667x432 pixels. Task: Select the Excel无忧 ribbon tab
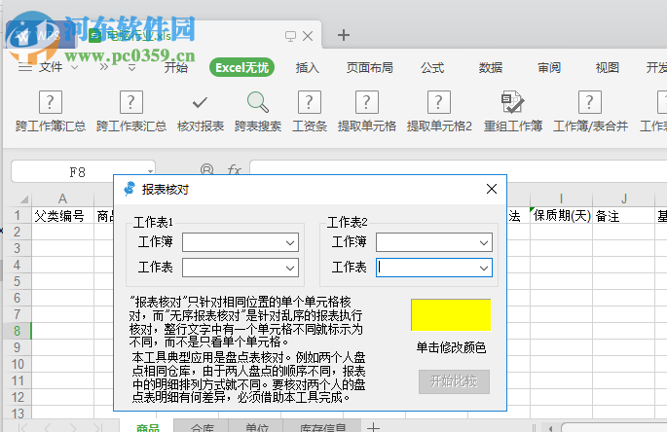[242, 67]
